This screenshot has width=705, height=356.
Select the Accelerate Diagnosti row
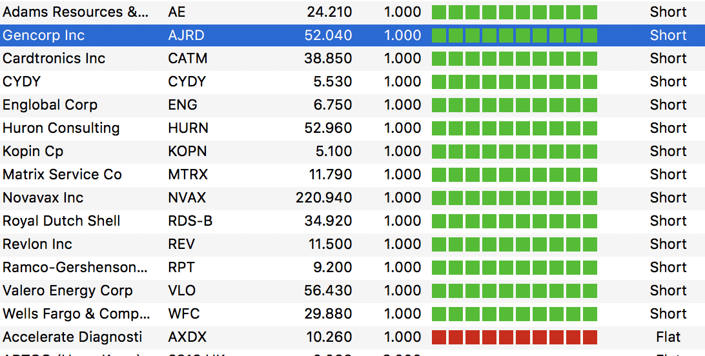coord(352,337)
